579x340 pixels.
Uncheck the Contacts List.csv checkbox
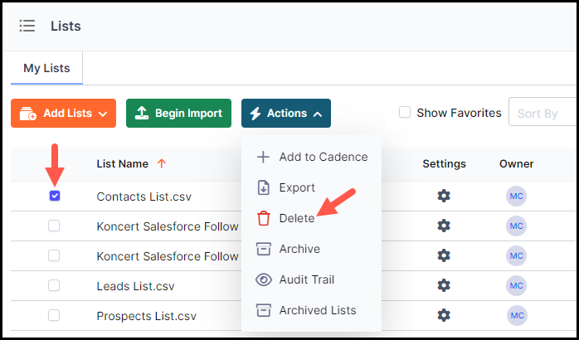click(x=55, y=196)
